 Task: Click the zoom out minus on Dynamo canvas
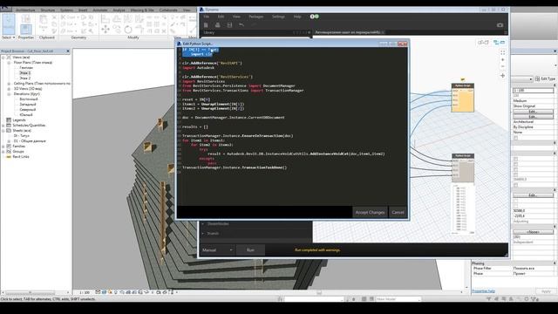tap(502, 66)
